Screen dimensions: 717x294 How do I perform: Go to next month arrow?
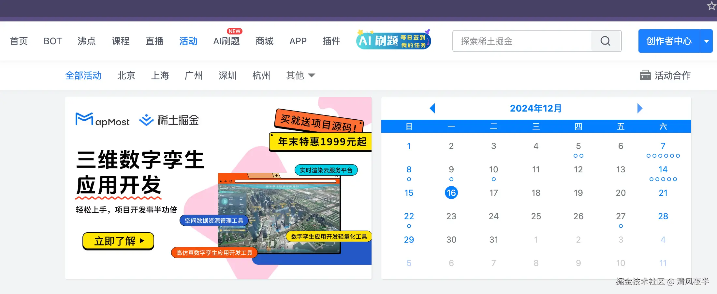pos(640,108)
